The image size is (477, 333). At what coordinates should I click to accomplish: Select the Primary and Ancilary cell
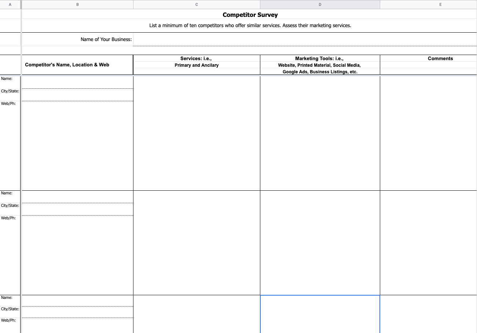point(197,65)
